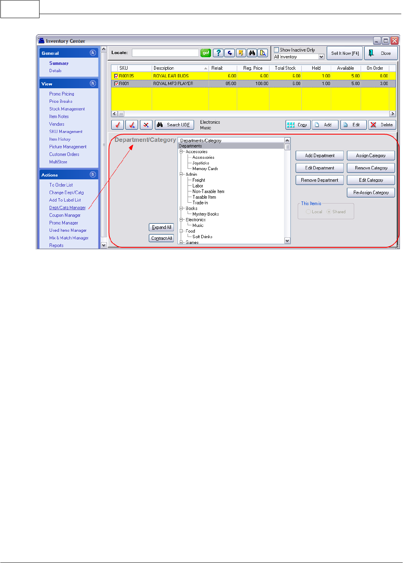Click the ROYAL EAR BUDS description cell
This screenshot has height=563, width=403.
[x=180, y=76]
